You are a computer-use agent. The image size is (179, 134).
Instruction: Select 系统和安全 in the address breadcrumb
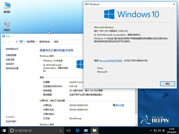click(x=45, y=42)
